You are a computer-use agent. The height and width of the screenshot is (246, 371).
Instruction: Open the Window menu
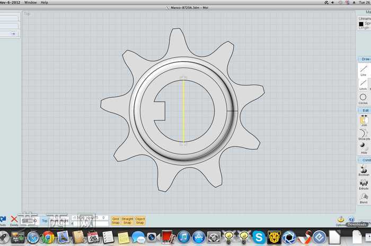coord(31,2)
